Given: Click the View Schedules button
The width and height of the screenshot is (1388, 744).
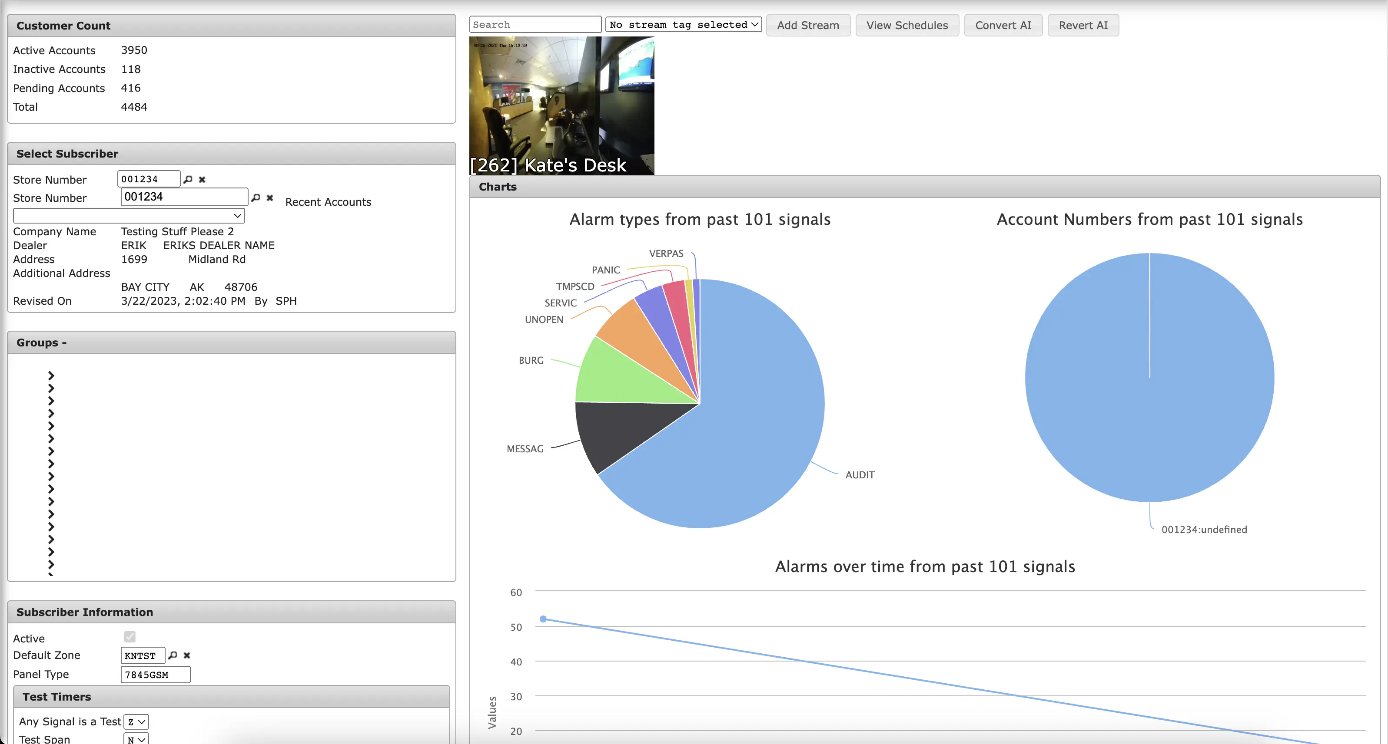Looking at the screenshot, I should click(x=907, y=25).
